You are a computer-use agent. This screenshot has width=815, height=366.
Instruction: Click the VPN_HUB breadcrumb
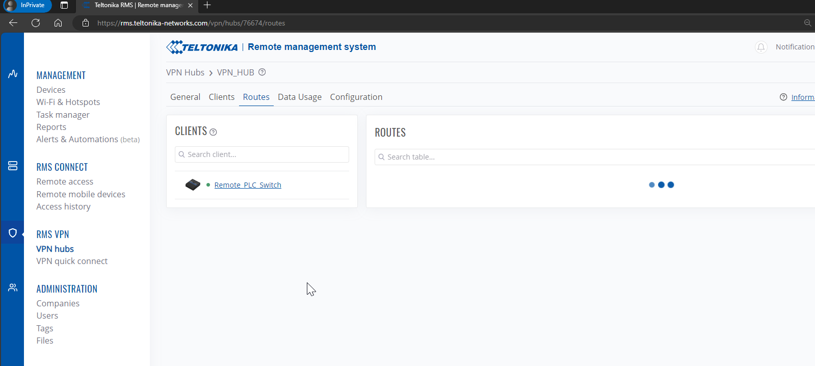coord(235,72)
